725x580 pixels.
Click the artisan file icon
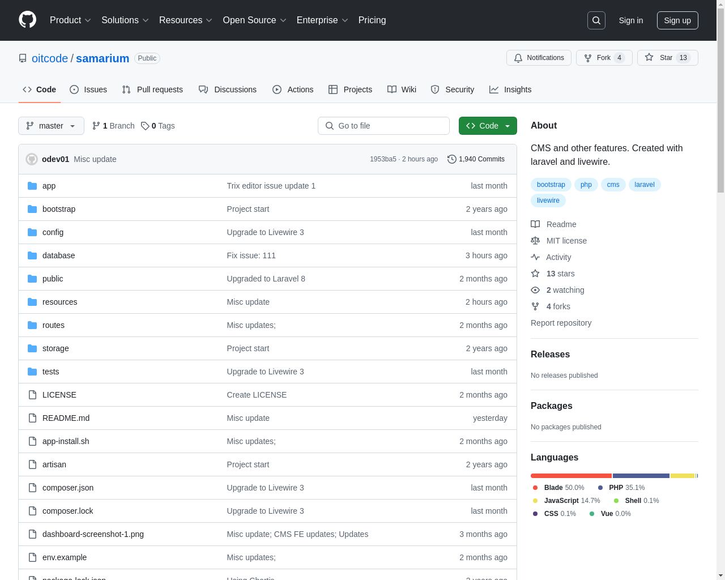[32, 464]
